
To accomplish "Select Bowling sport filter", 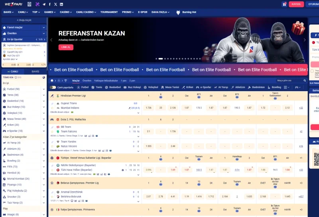I will pyautogui.click(x=274, y=87).
